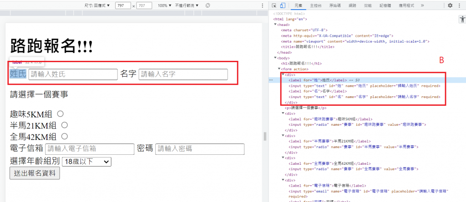This screenshot has height=202, width=466.
Task: Click the 名字 label on the page
Action: [x=128, y=74]
